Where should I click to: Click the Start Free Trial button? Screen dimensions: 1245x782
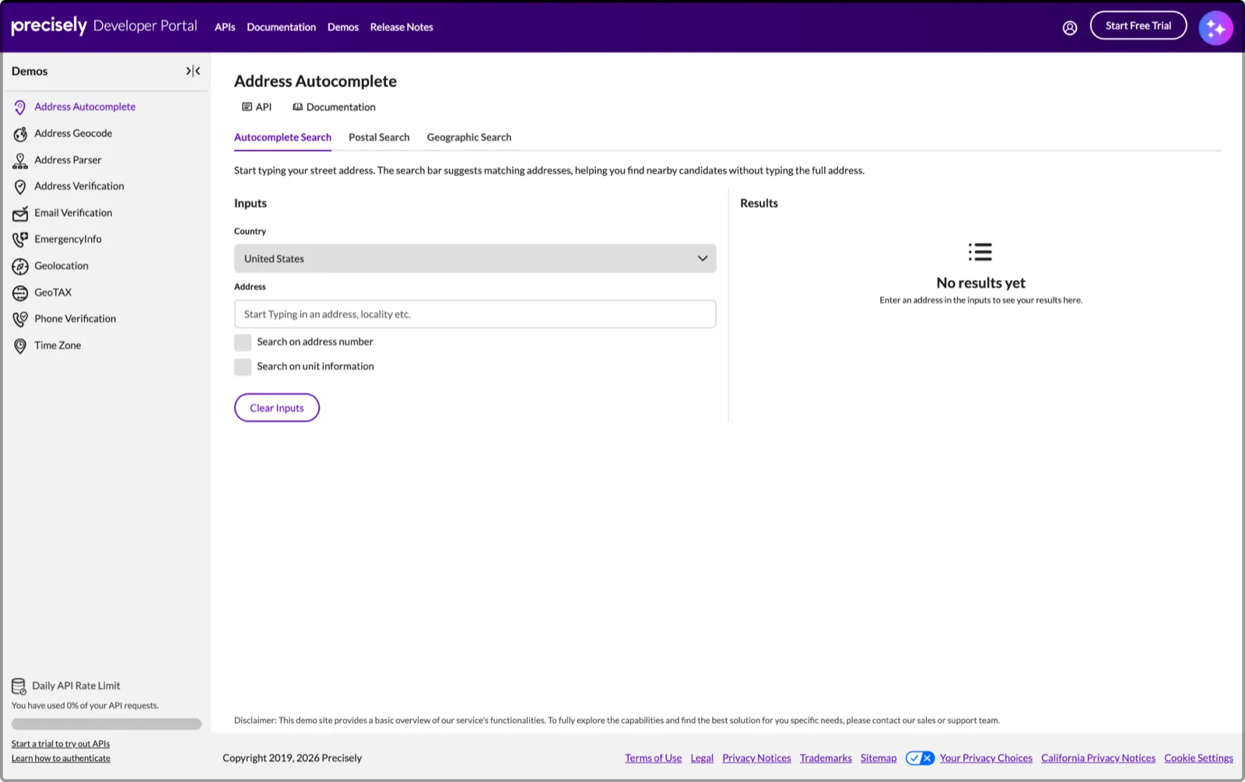pyautogui.click(x=1138, y=26)
